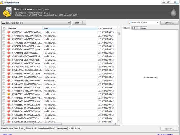
Task: Click the file list scroll-down arrow
Action: (x=118, y=121)
